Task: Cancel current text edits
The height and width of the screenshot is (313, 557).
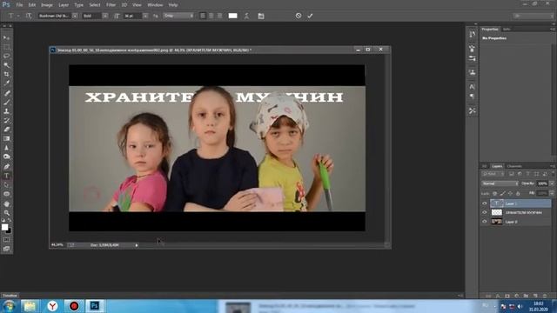Action: click(299, 16)
